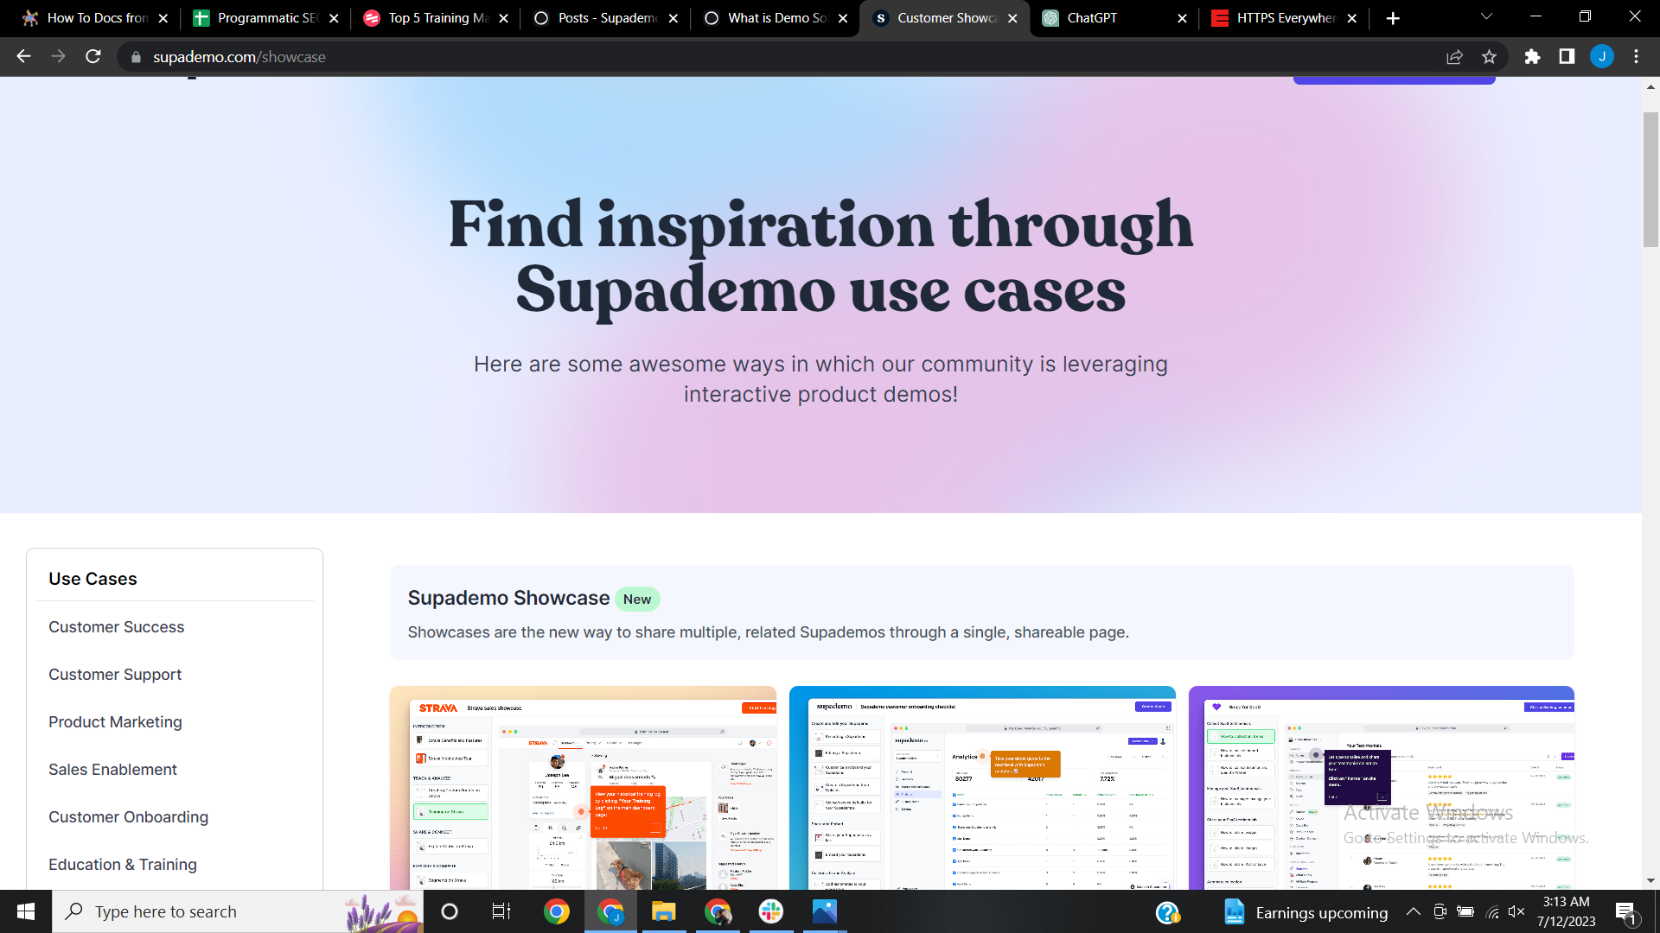Image resolution: width=1660 pixels, height=933 pixels.
Task: Select Customer Onboarding use case
Action: (x=128, y=817)
